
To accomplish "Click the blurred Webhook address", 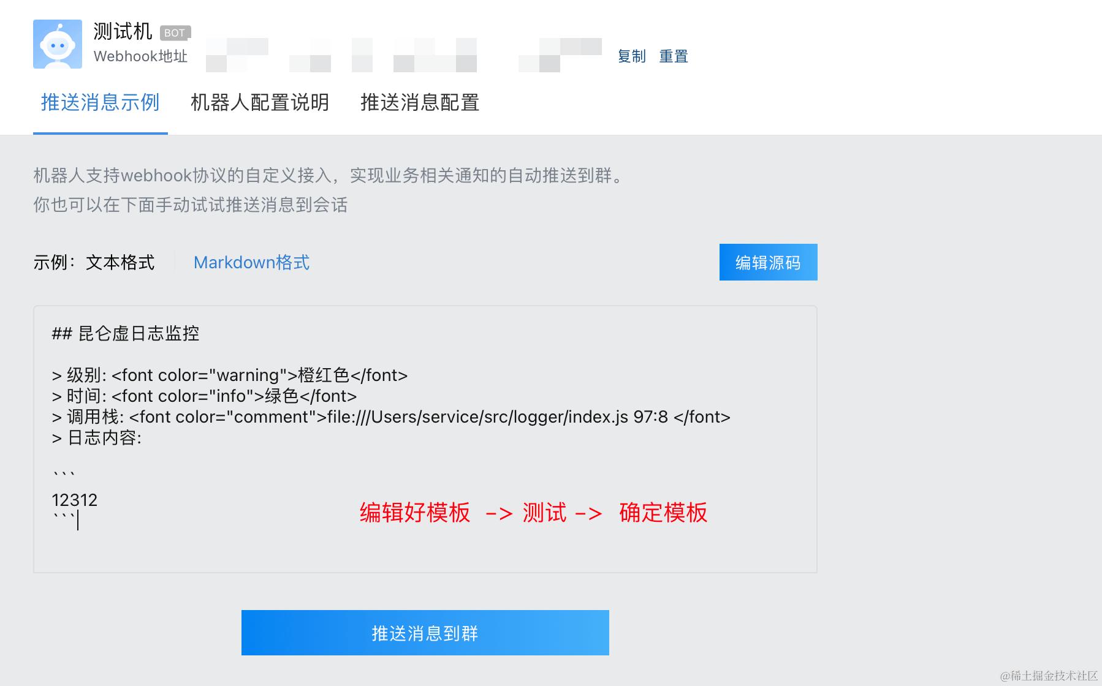I will coord(404,55).
